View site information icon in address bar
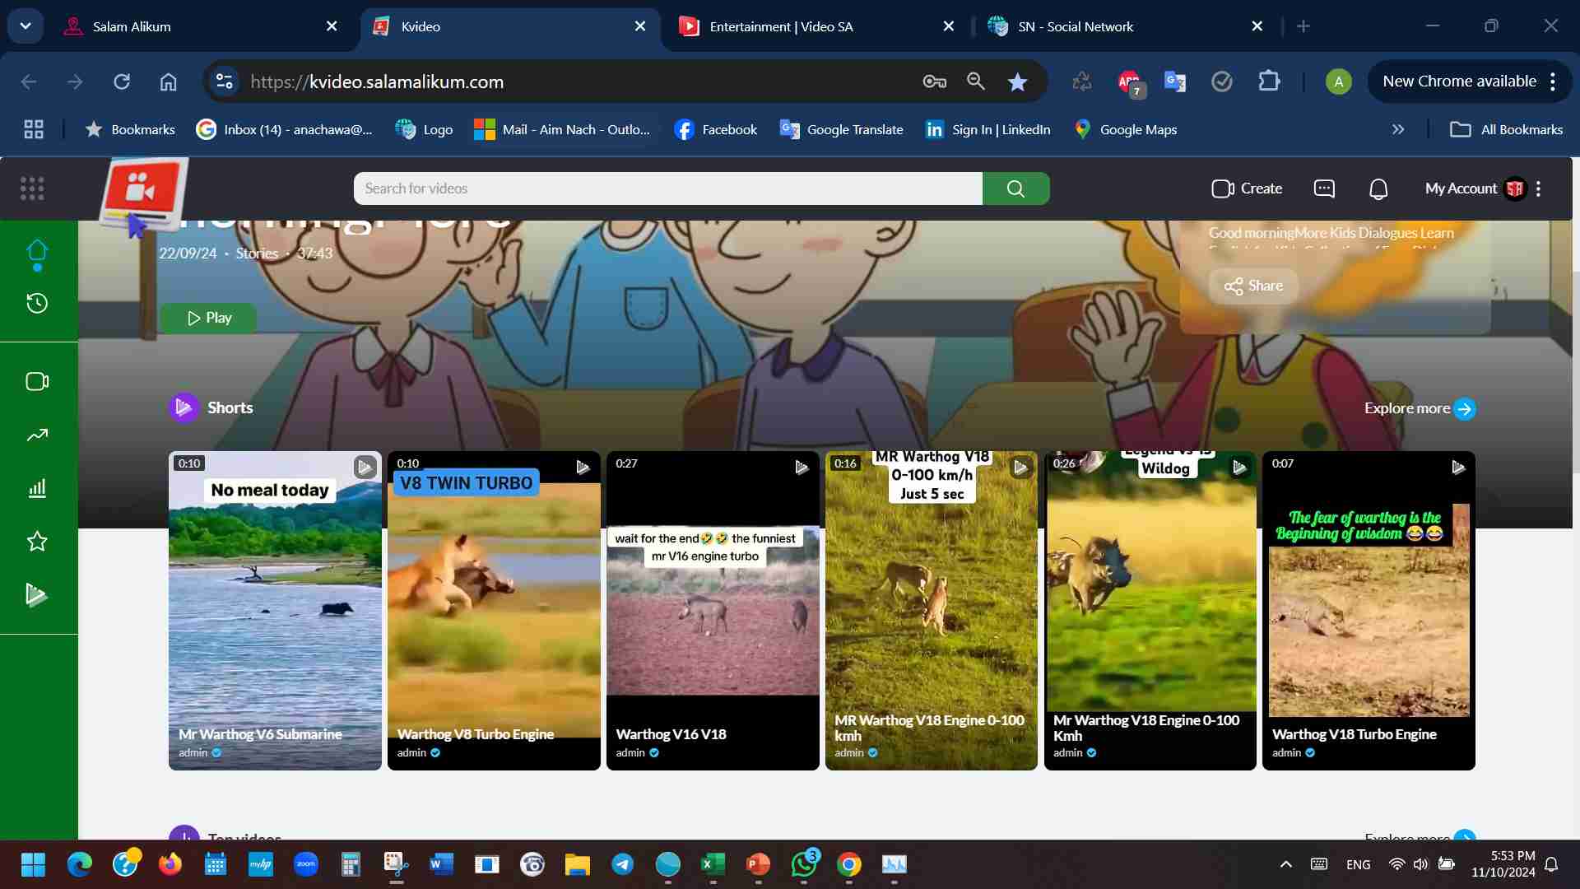This screenshot has height=889, width=1580. pos(224,81)
